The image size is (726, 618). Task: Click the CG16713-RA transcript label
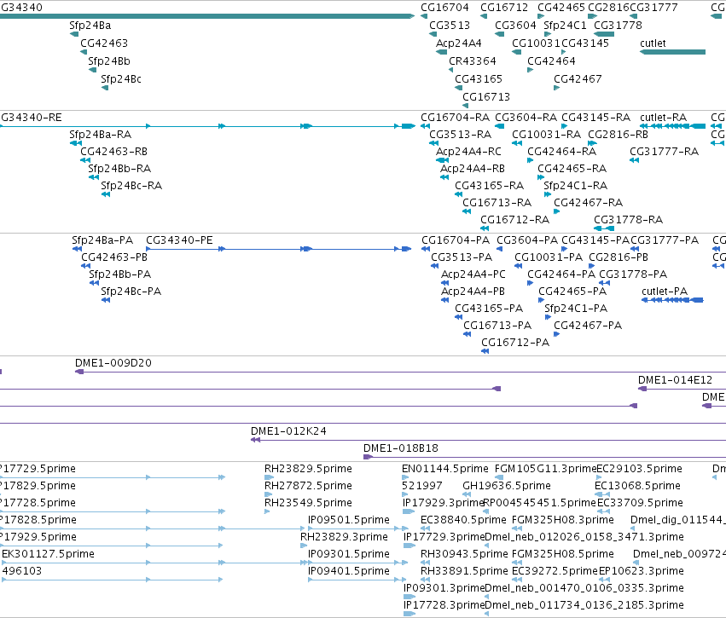[x=497, y=203]
